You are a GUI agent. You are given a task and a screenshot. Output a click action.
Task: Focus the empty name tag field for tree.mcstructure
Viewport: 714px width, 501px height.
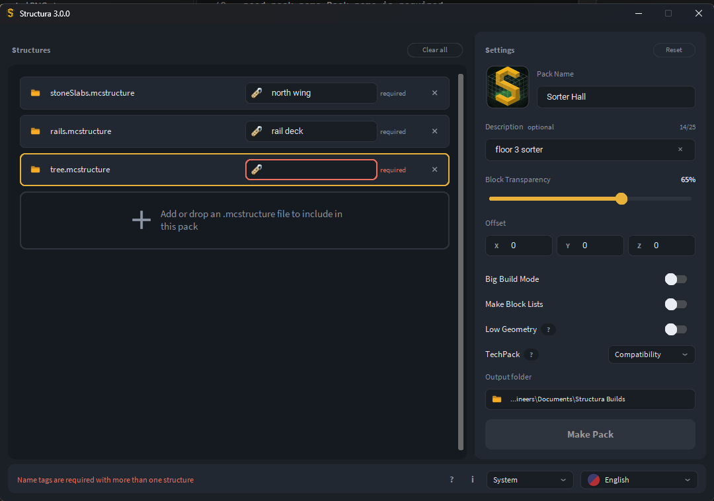311,170
